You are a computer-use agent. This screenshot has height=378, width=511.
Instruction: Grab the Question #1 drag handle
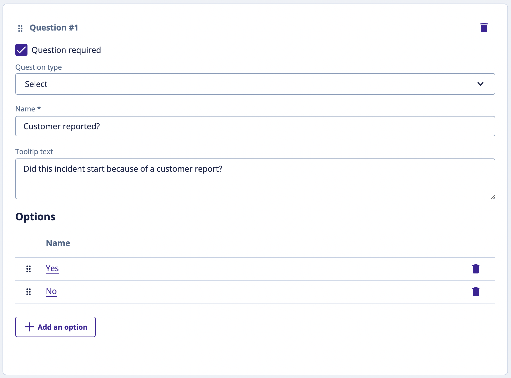coord(20,28)
